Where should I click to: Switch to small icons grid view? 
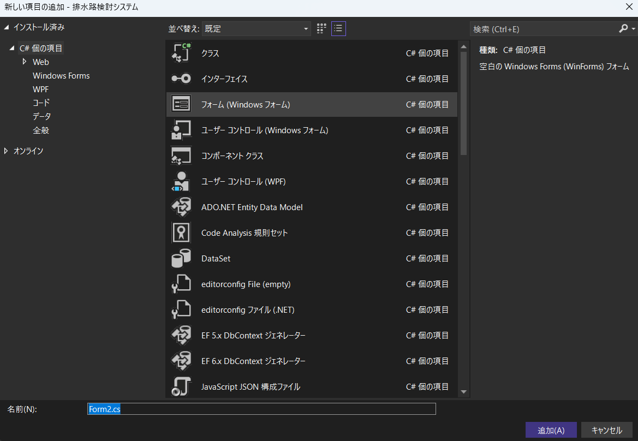321,28
